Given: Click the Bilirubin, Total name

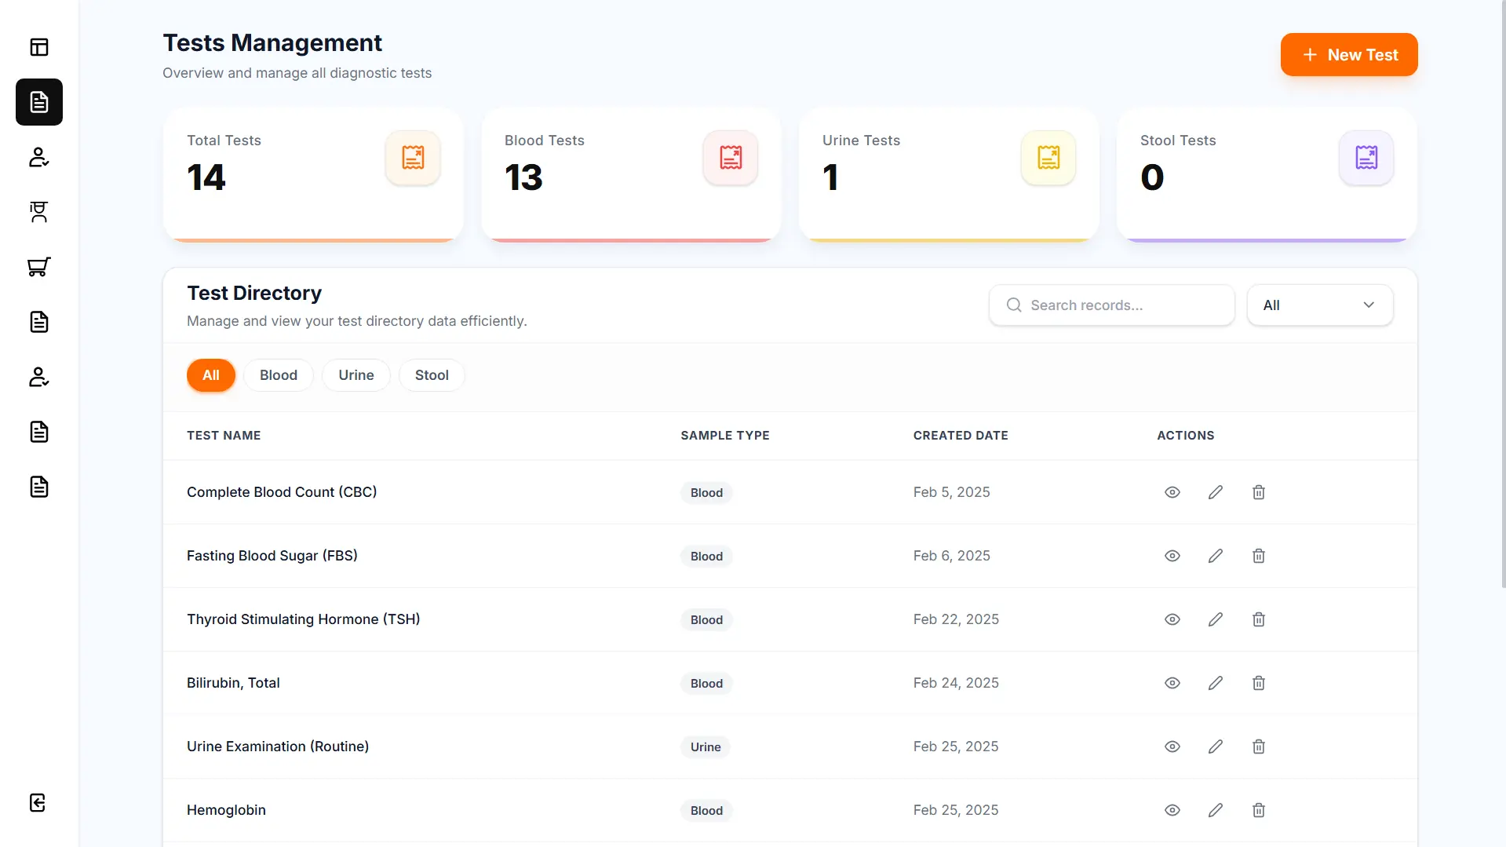Looking at the screenshot, I should [233, 683].
